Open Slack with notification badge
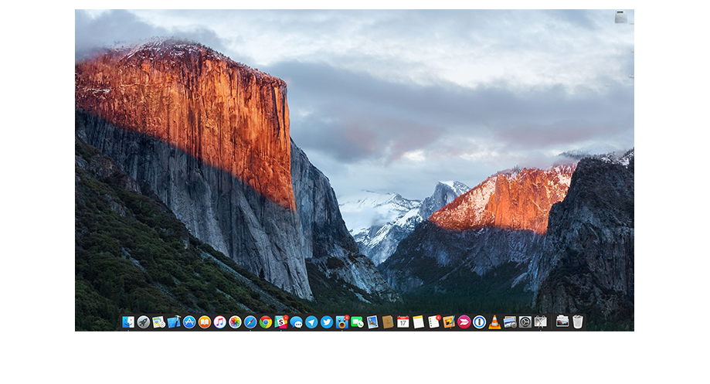This screenshot has width=710, height=384. pyautogui.click(x=280, y=322)
